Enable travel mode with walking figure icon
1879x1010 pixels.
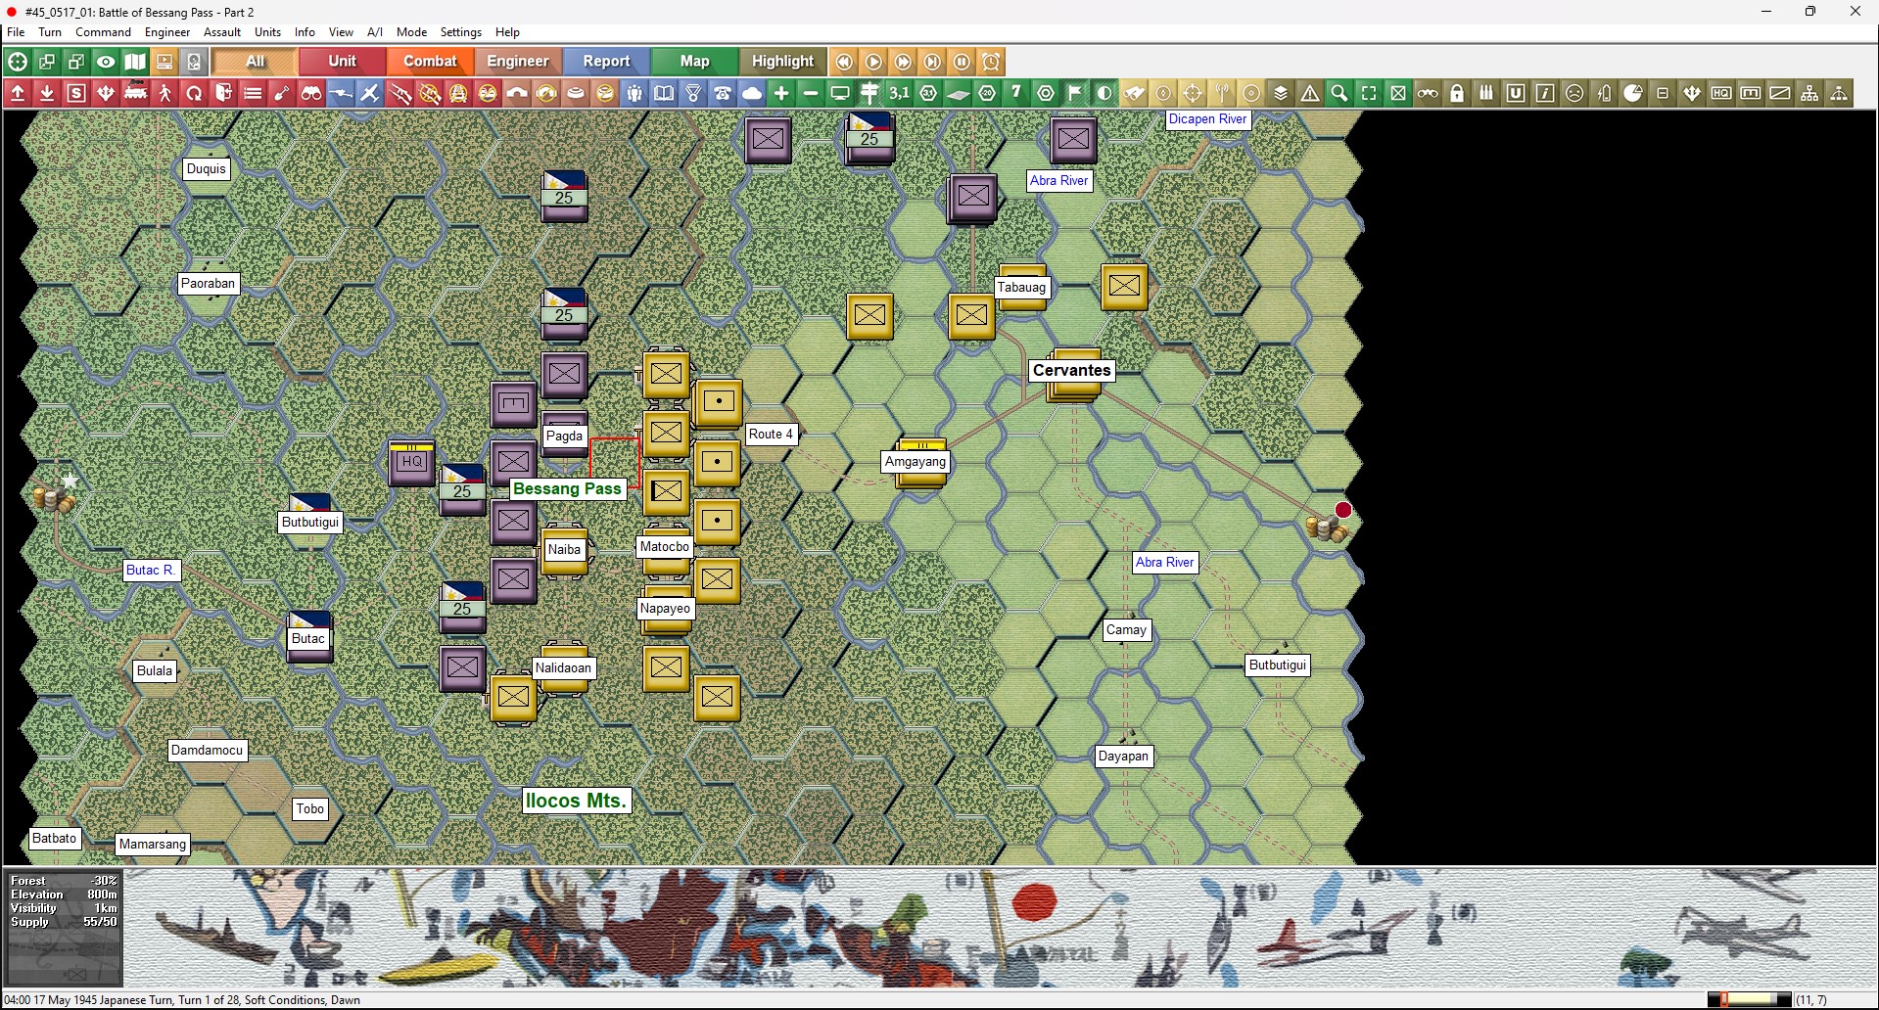(164, 93)
